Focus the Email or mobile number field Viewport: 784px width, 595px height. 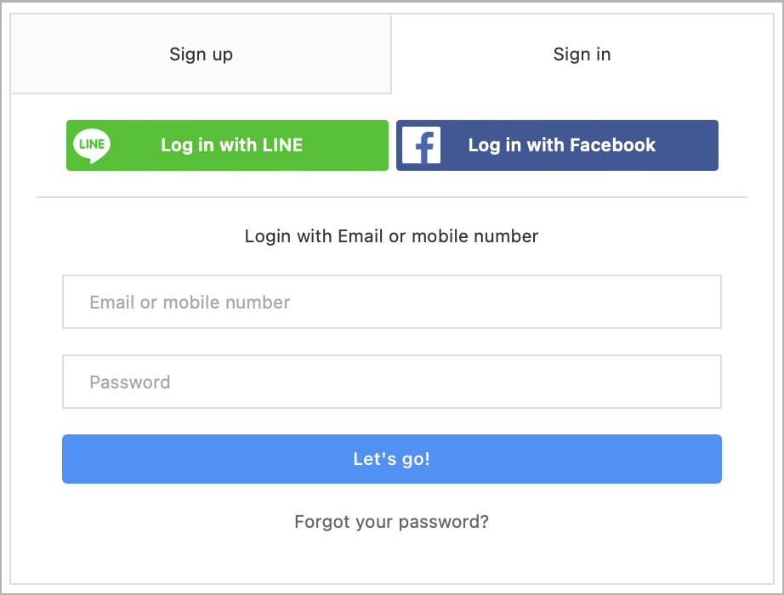point(392,302)
